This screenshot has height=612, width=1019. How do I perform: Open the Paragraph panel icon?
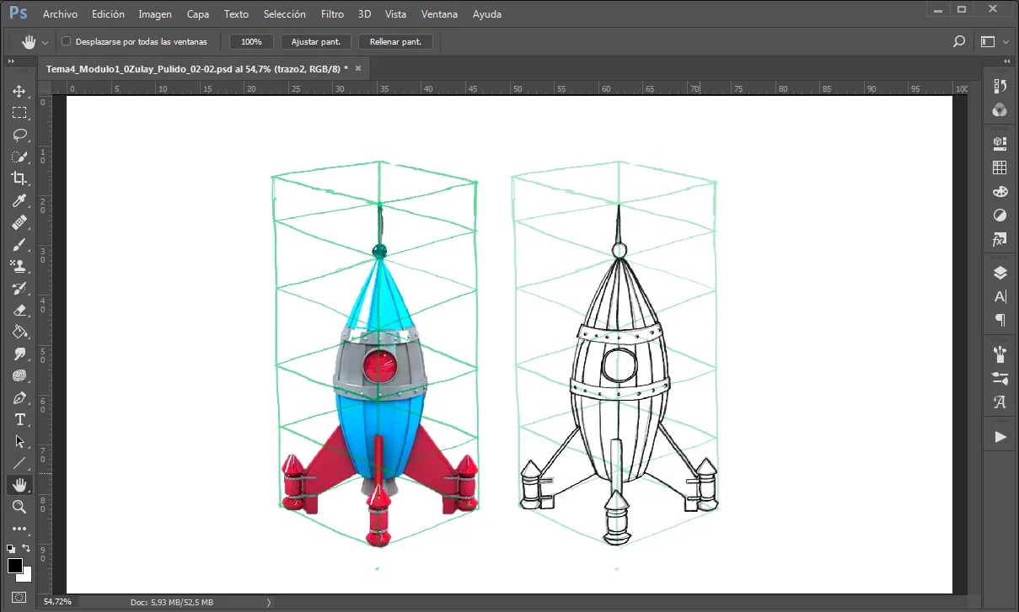click(x=1000, y=320)
